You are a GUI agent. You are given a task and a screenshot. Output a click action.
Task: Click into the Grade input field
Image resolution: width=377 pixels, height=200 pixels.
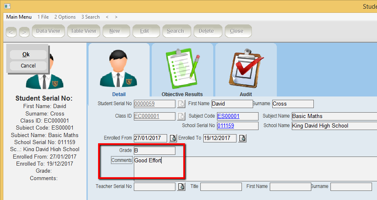[154, 151]
